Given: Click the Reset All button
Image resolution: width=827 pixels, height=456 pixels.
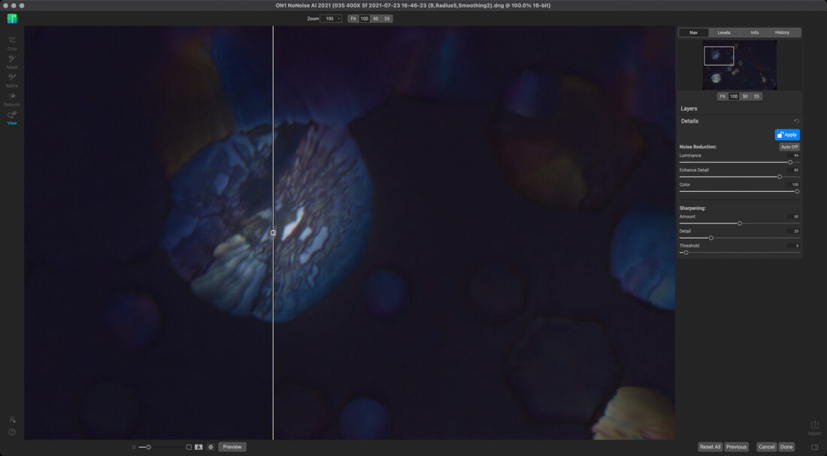Looking at the screenshot, I should click(710, 447).
